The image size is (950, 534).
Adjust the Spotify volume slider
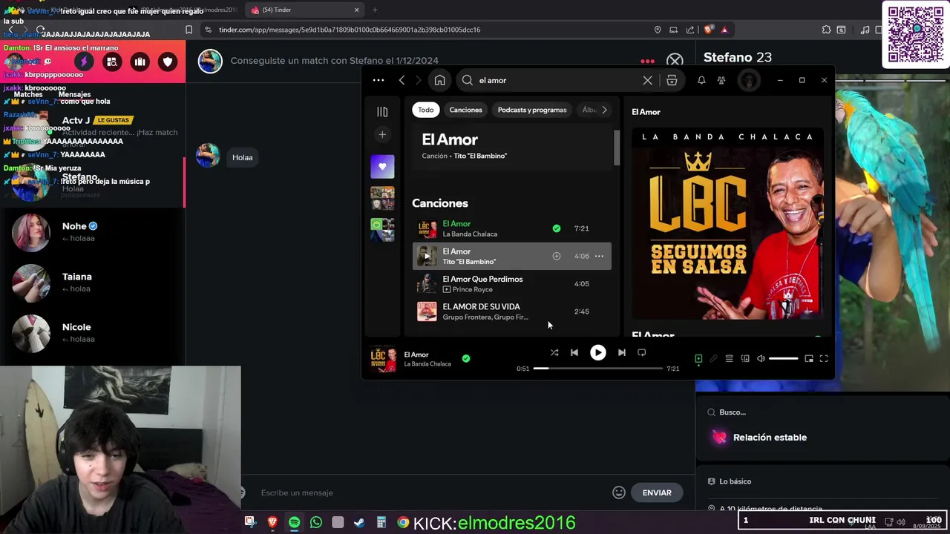(x=783, y=359)
